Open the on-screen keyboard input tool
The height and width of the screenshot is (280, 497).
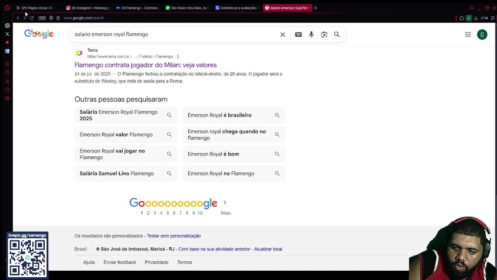pos(298,35)
